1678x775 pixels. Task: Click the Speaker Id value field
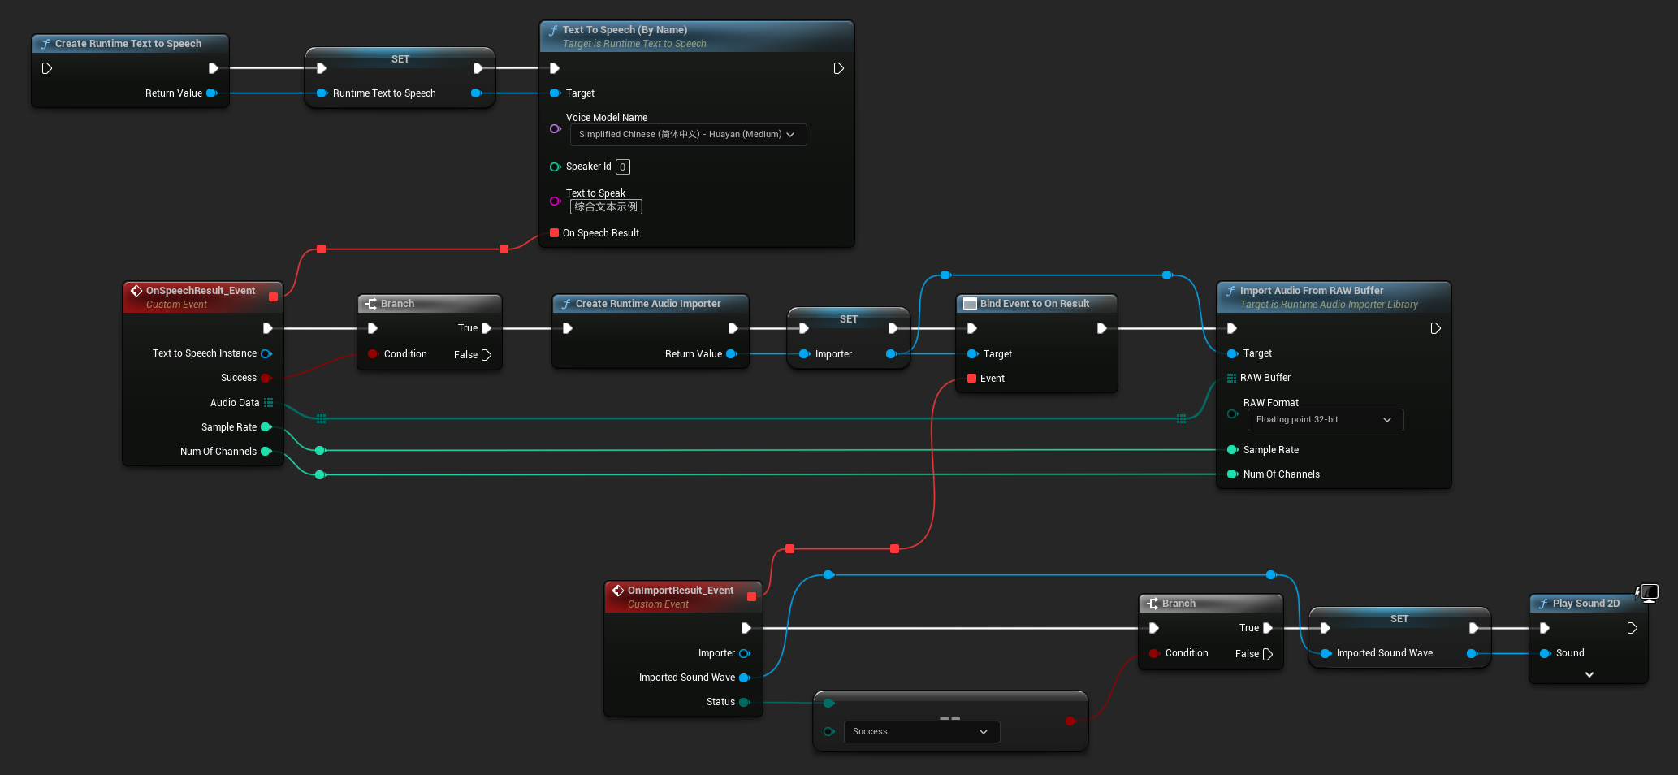pos(622,167)
